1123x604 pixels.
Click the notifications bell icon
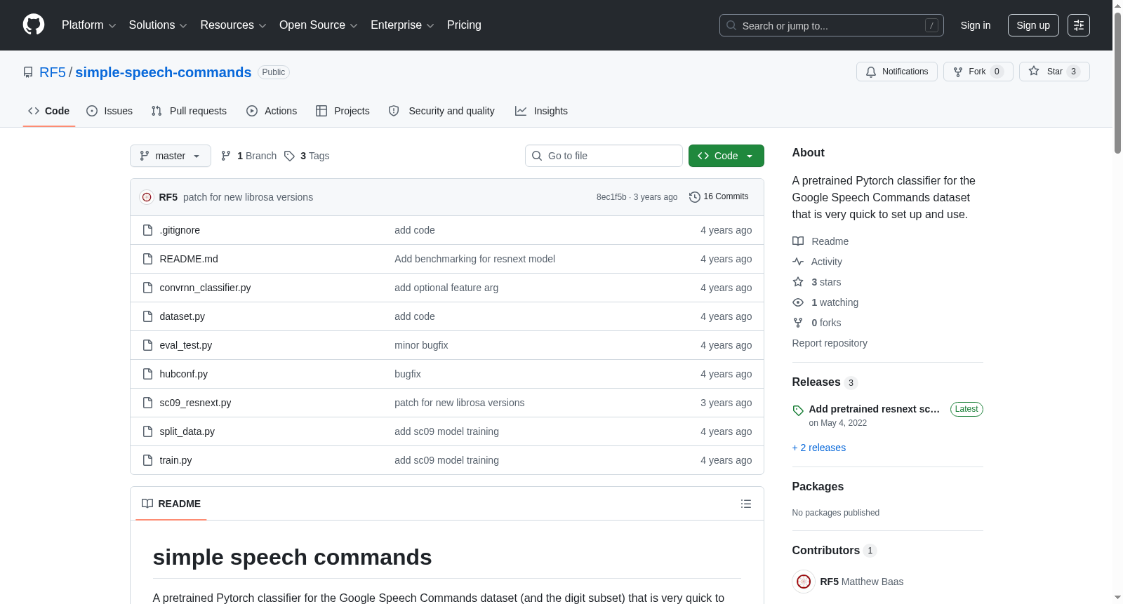(871, 72)
